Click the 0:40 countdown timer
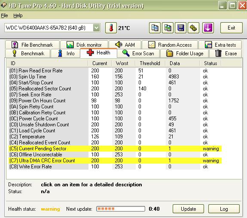The width and height of the screenshot is (247, 218). tap(154, 209)
